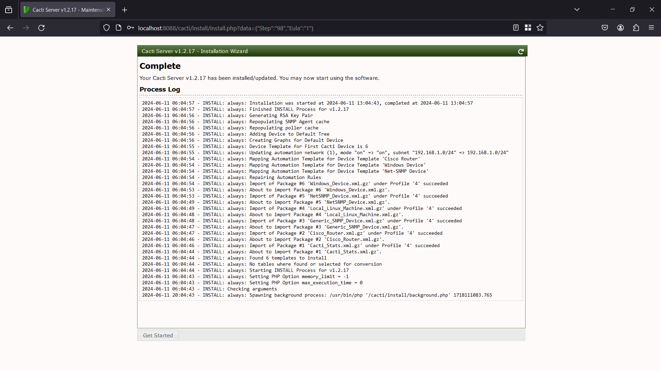Go forward to the next page
The width and height of the screenshot is (661, 371).
coord(26,28)
